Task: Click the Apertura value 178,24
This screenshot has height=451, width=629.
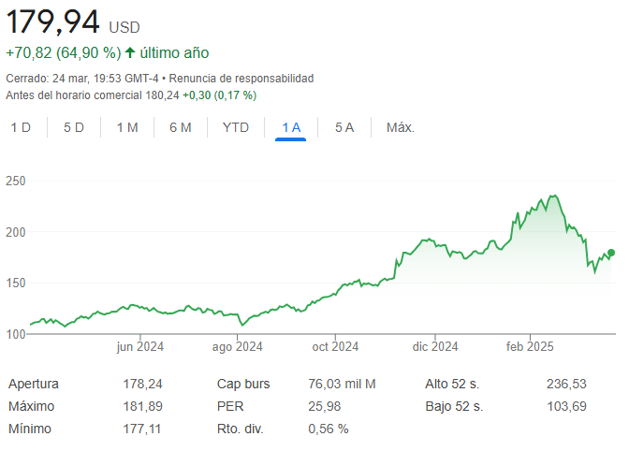Action: click(x=142, y=384)
